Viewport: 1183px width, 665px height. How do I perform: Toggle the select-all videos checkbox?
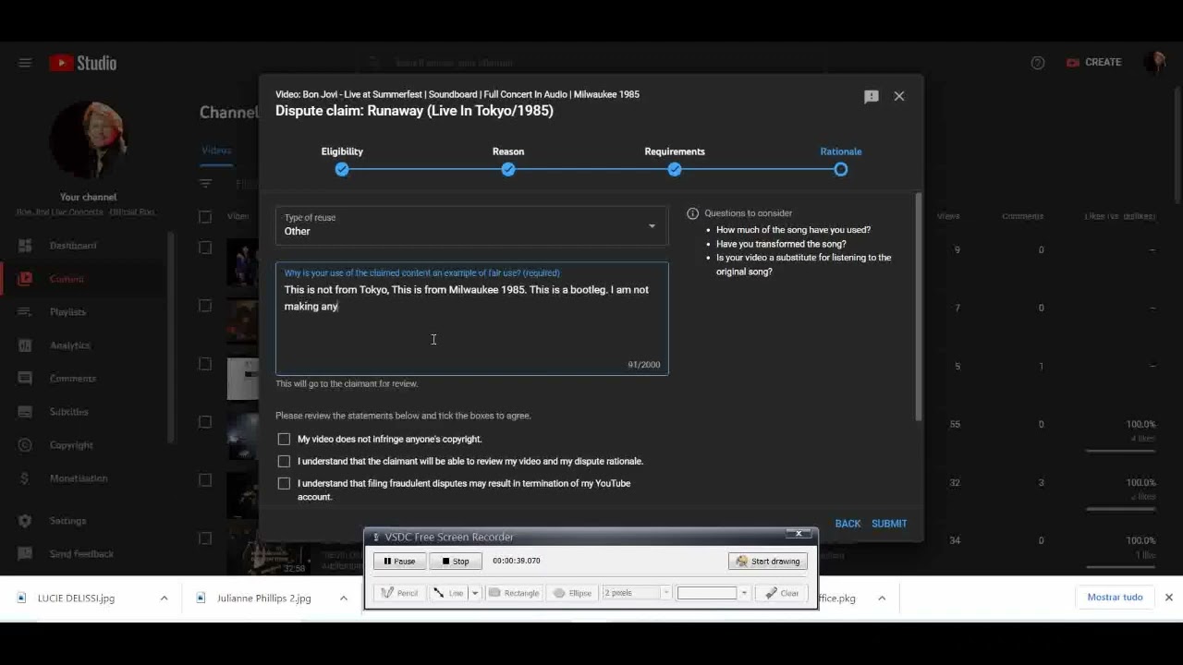(x=205, y=217)
